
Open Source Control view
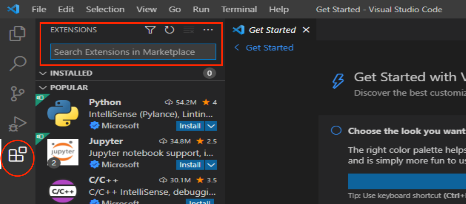18,94
